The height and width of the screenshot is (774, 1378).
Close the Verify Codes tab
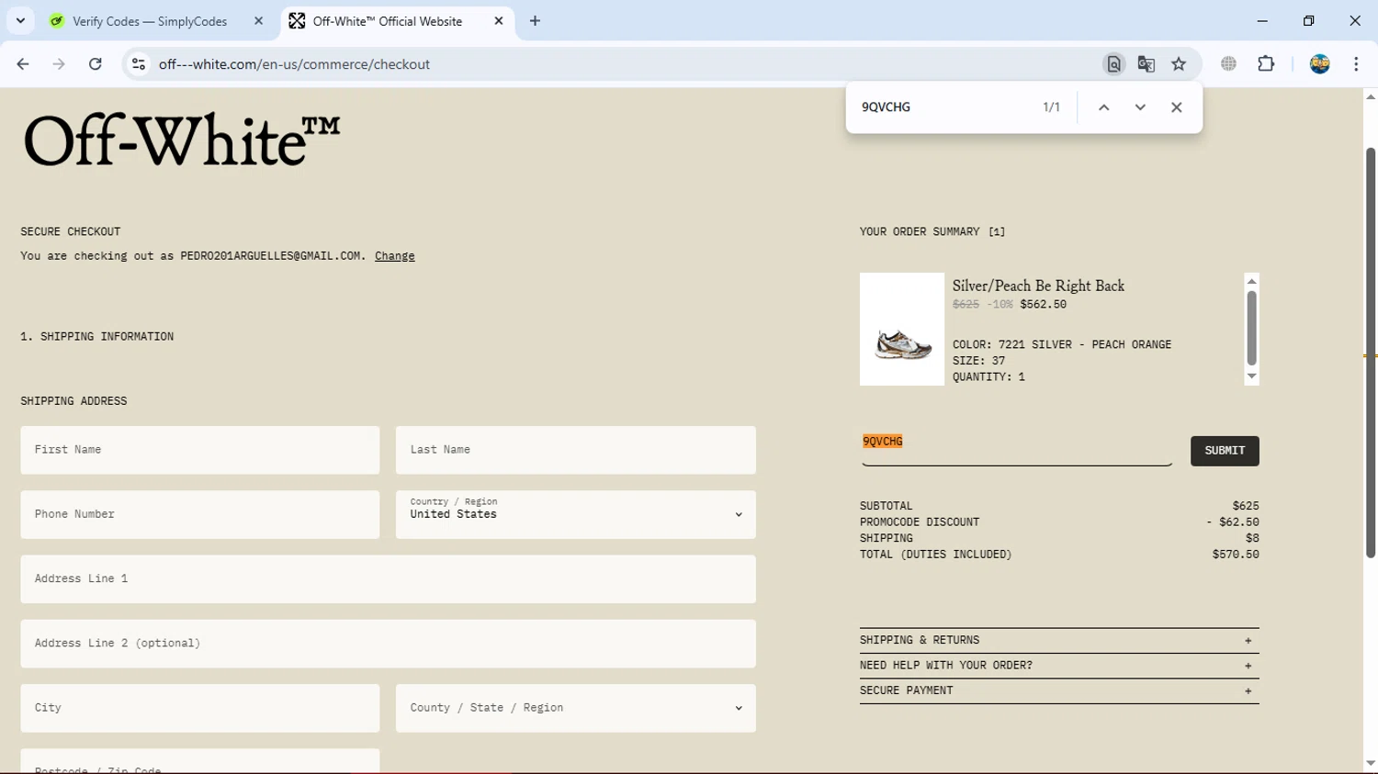point(258,21)
